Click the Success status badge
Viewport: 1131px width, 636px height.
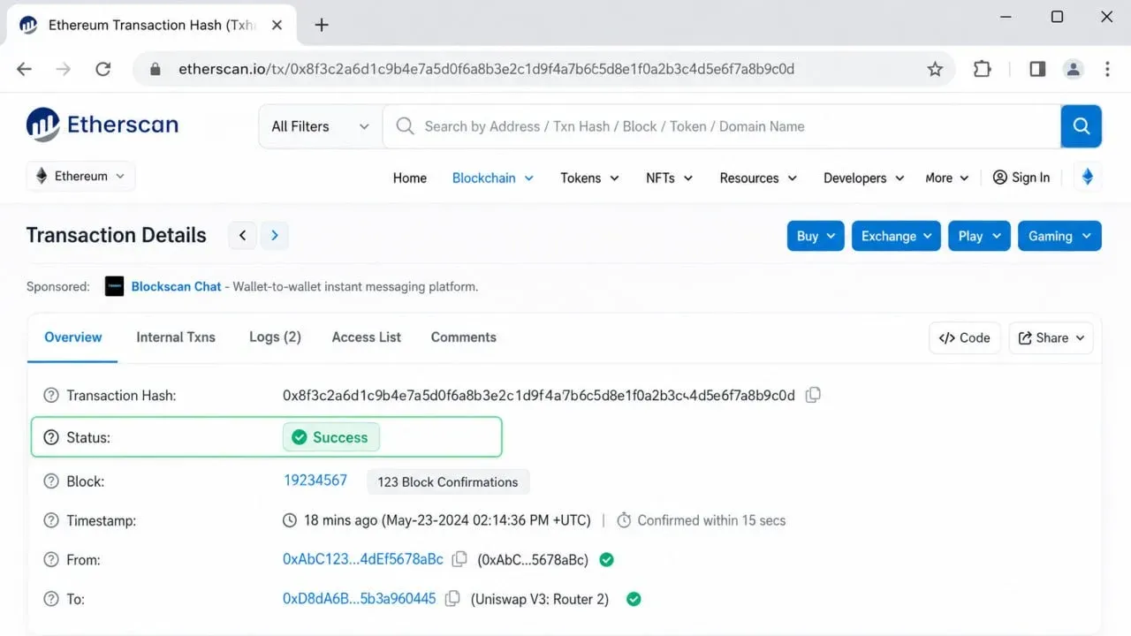click(x=330, y=437)
